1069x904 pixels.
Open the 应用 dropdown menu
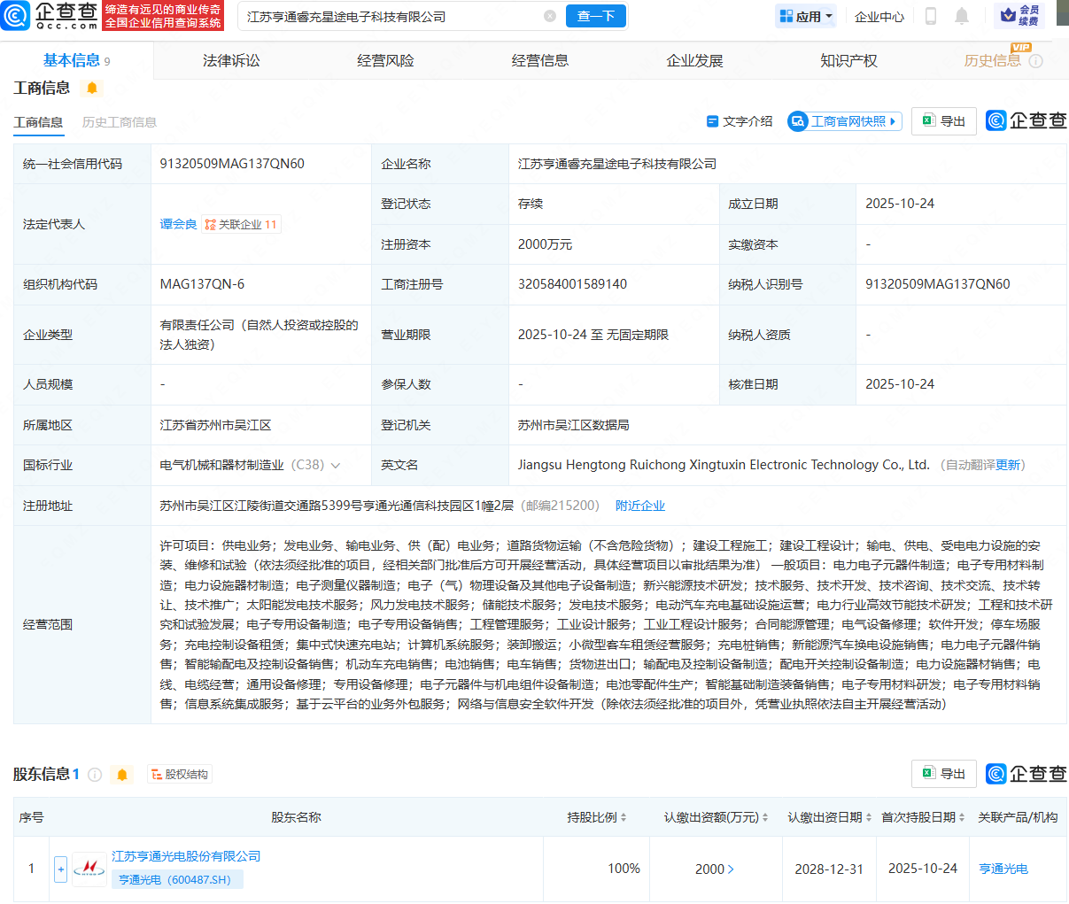805,16
